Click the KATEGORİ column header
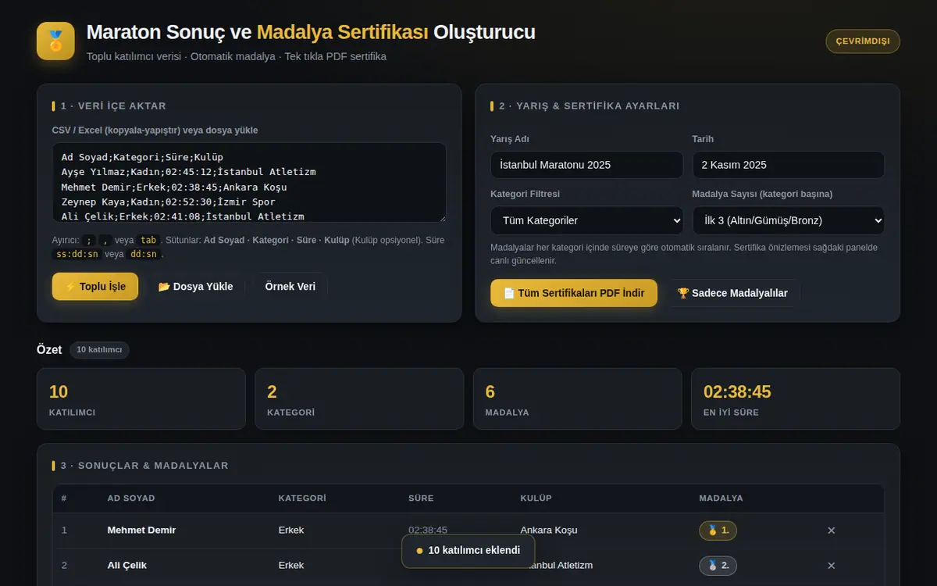The image size is (937, 586). pos(302,498)
